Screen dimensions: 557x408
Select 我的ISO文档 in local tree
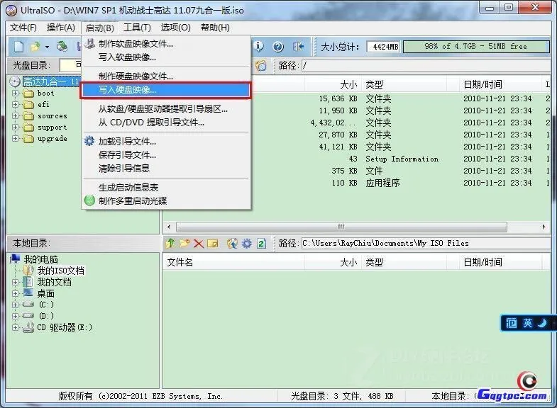coord(61,271)
